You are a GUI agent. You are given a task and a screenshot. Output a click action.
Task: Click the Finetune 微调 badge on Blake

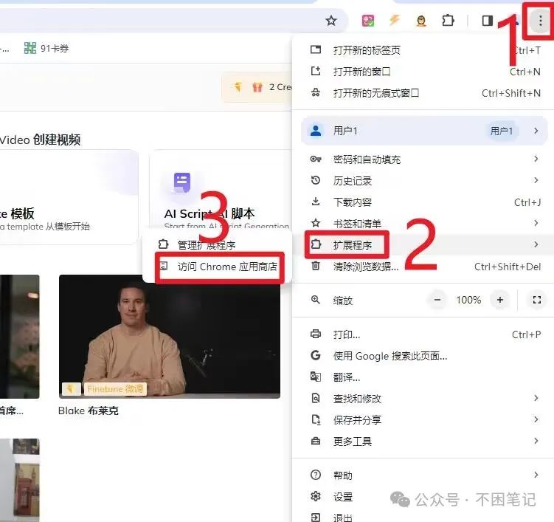pos(115,389)
